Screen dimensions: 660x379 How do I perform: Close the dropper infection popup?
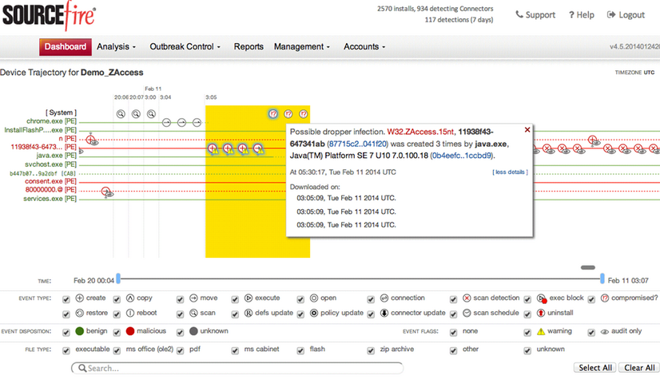pyautogui.click(x=527, y=130)
